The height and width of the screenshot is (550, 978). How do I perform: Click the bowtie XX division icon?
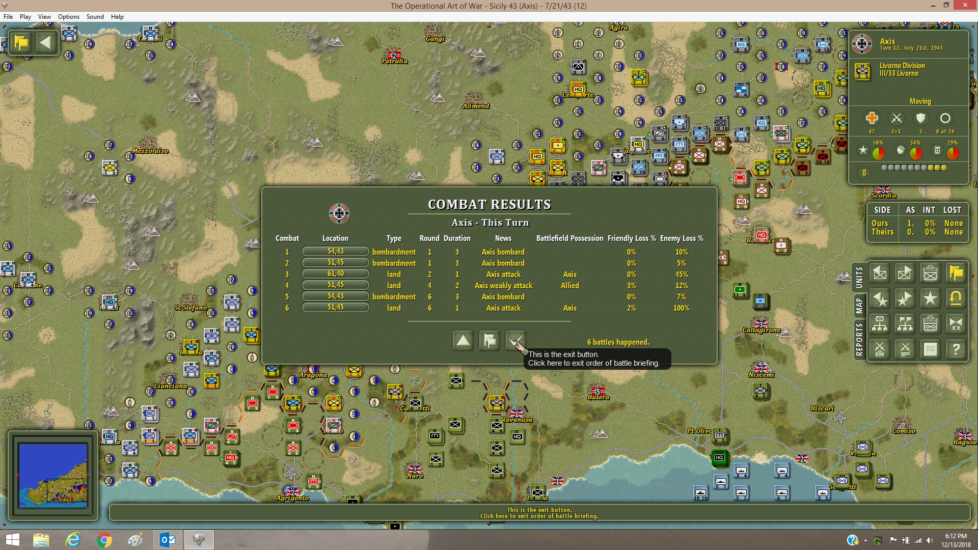956,324
